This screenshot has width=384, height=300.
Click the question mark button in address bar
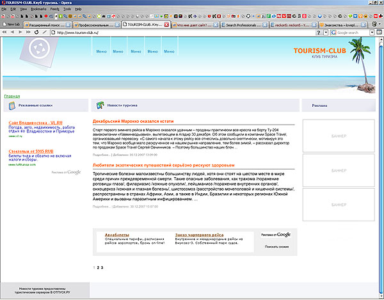318,33
